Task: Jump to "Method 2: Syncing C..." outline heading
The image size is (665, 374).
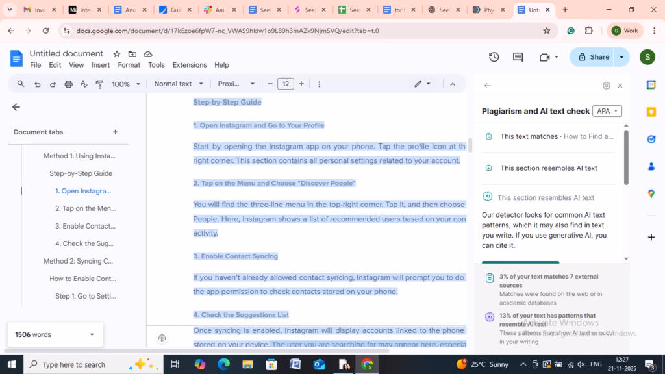Action: pos(78,261)
